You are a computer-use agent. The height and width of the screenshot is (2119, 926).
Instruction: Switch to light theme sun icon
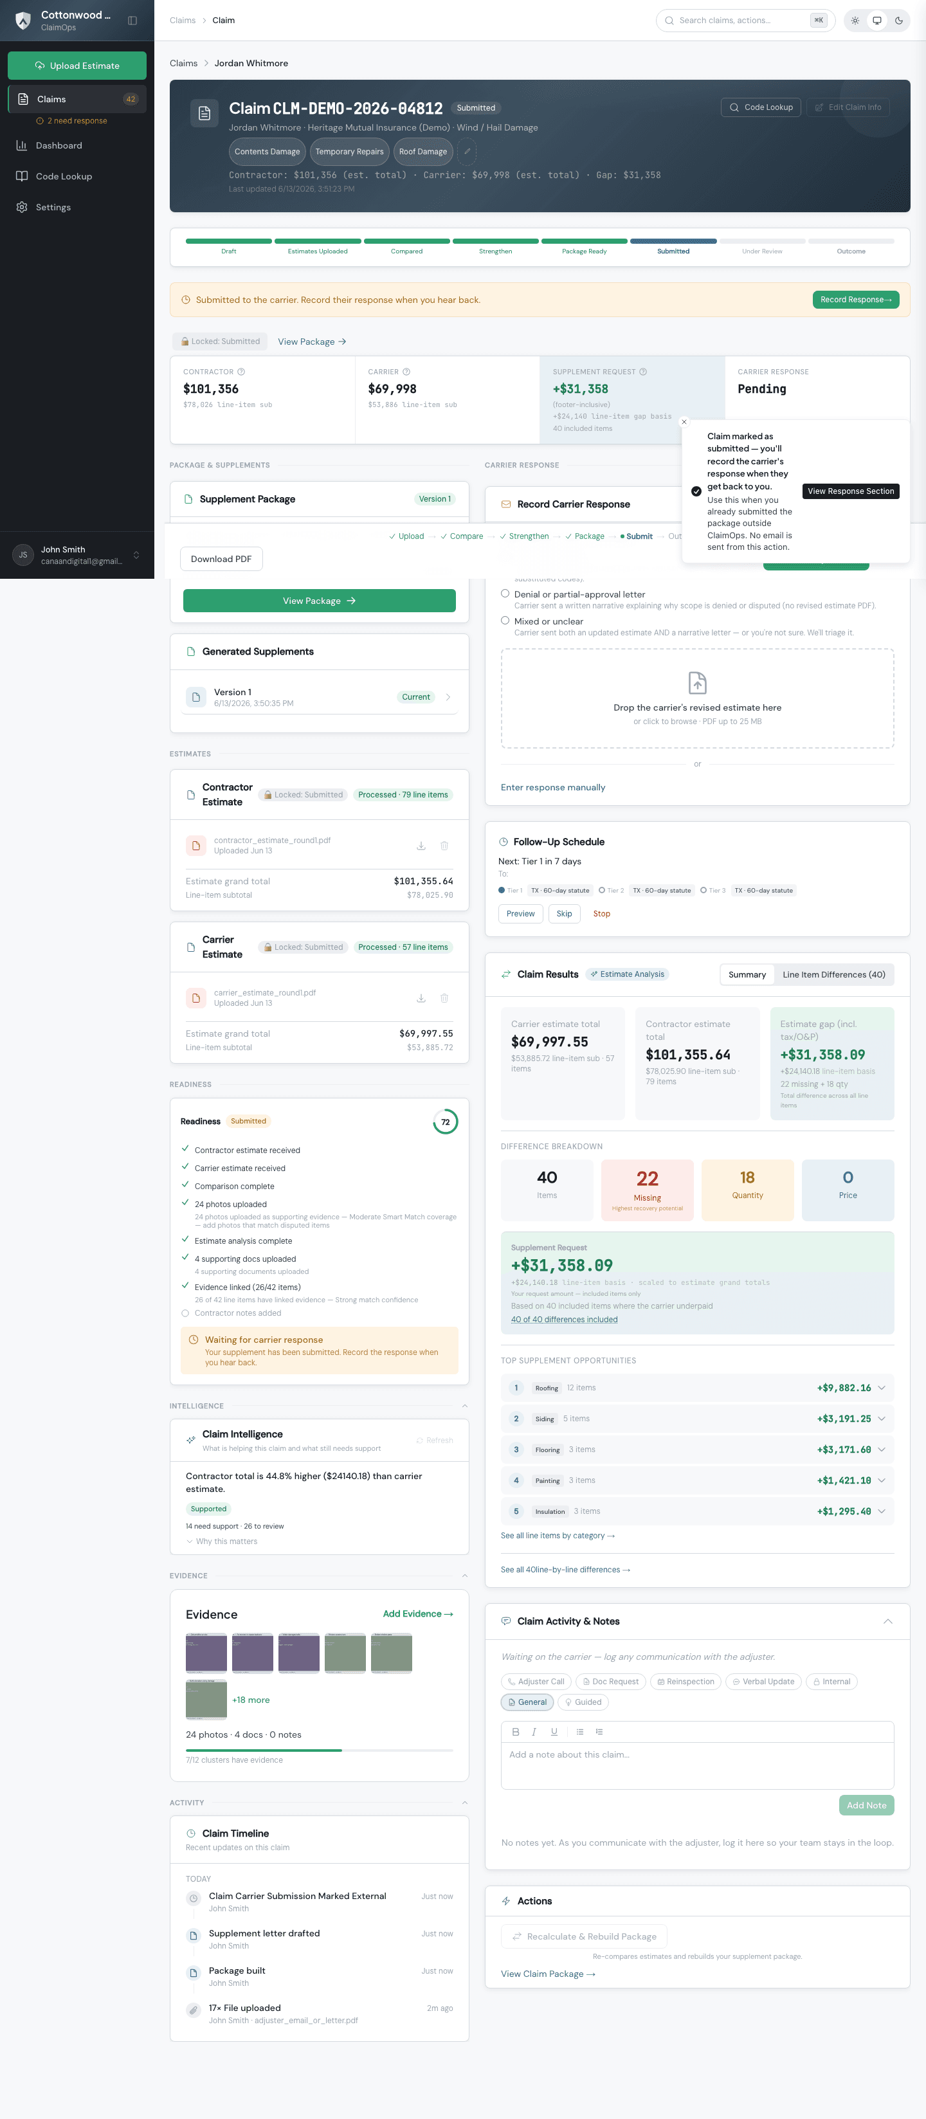[855, 21]
